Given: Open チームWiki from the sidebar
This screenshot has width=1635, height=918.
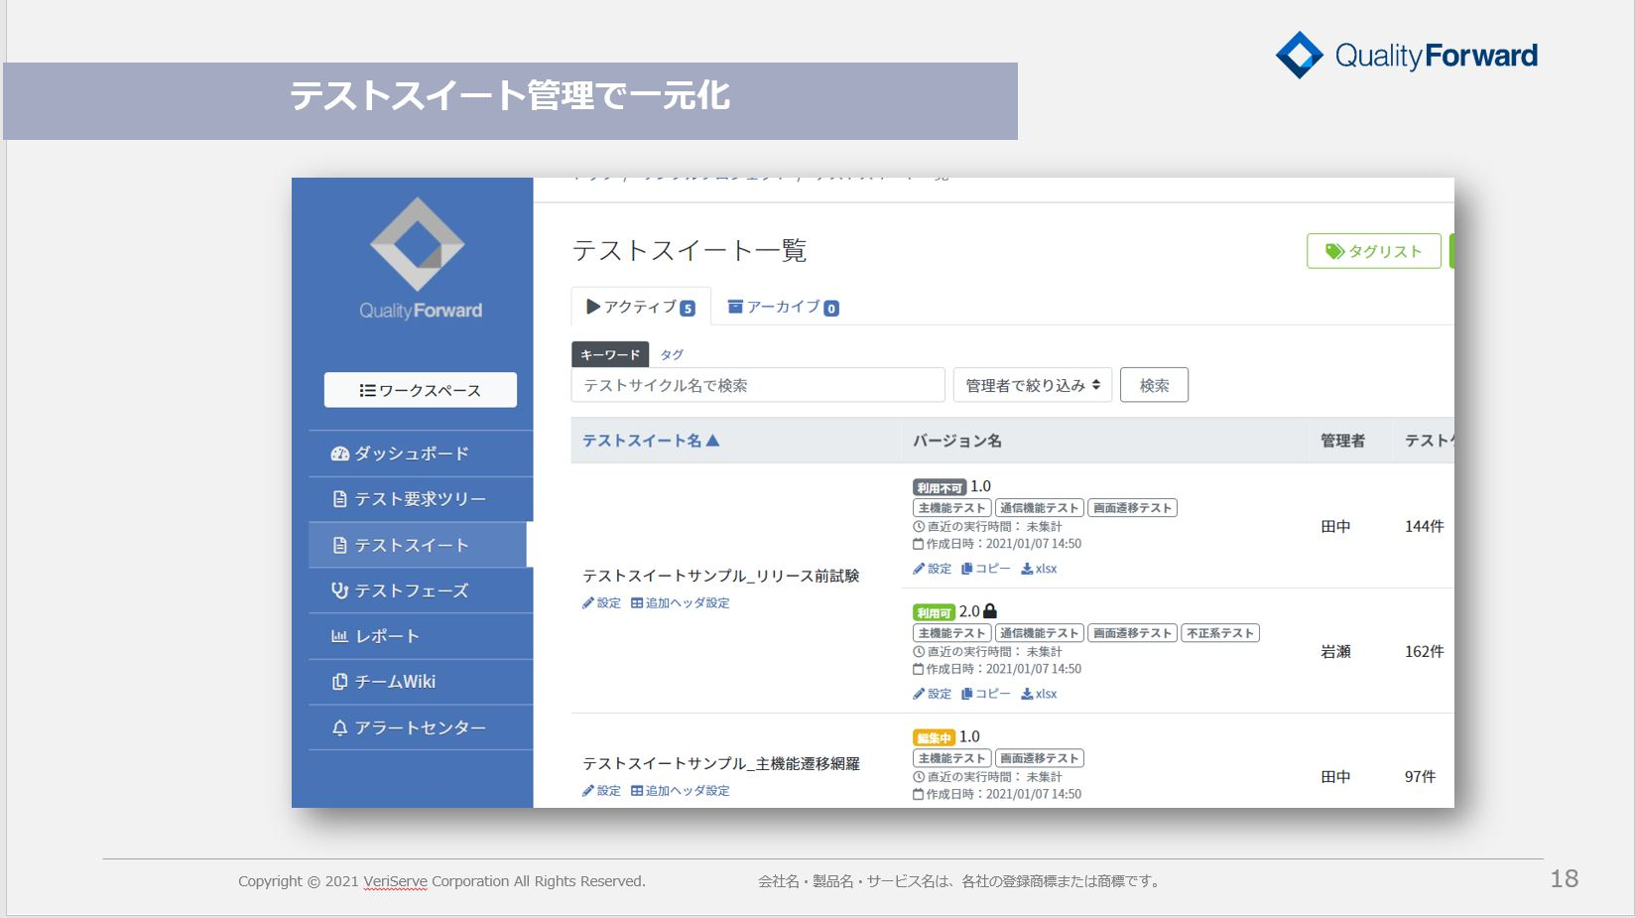Looking at the screenshot, I should [421, 682].
